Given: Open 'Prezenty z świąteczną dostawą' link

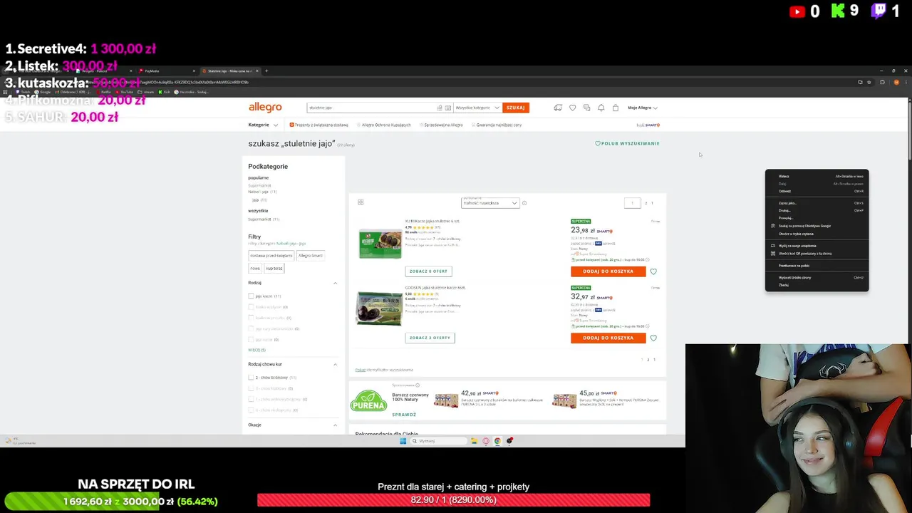Looking at the screenshot, I should click(319, 125).
